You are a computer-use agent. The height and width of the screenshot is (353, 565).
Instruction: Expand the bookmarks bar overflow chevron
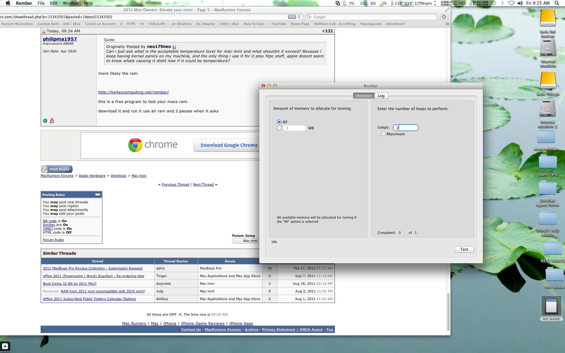pos(447,24)
